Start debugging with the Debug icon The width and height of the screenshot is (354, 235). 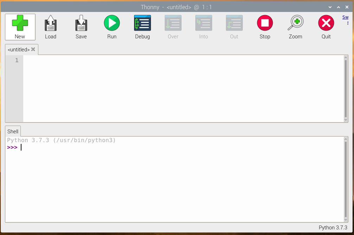click(x=143, y=27)
